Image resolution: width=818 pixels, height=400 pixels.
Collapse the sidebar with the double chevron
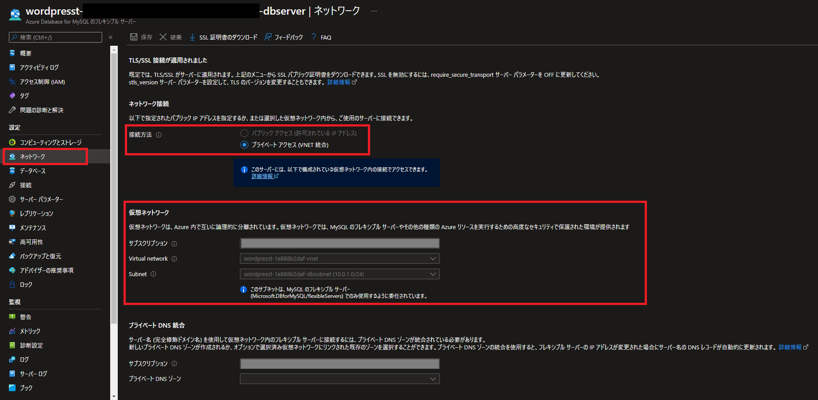(x=111, y=37)
